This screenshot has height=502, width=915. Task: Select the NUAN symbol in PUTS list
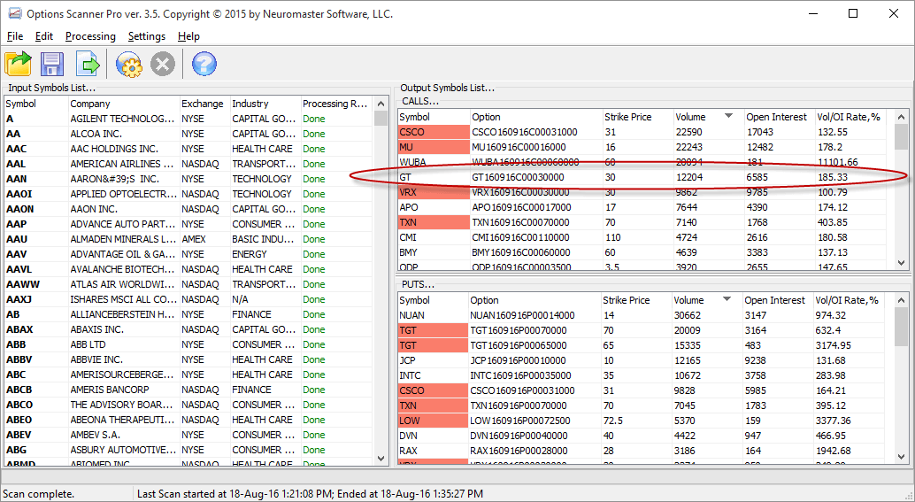coord(412,315)
